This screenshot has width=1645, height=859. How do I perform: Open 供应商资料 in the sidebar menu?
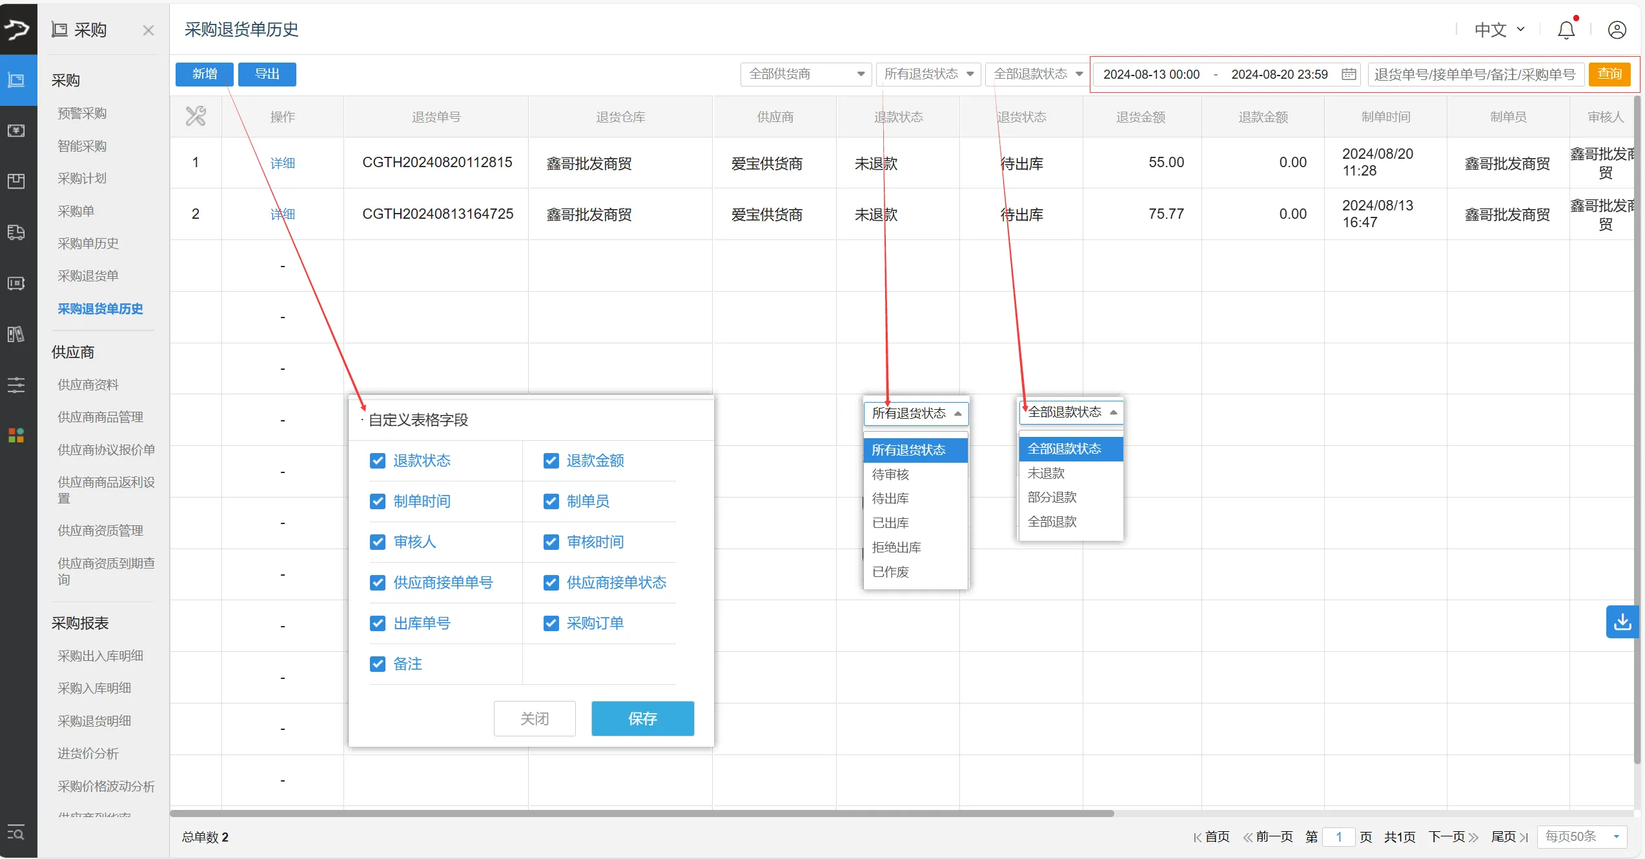[x=88, y=384]
